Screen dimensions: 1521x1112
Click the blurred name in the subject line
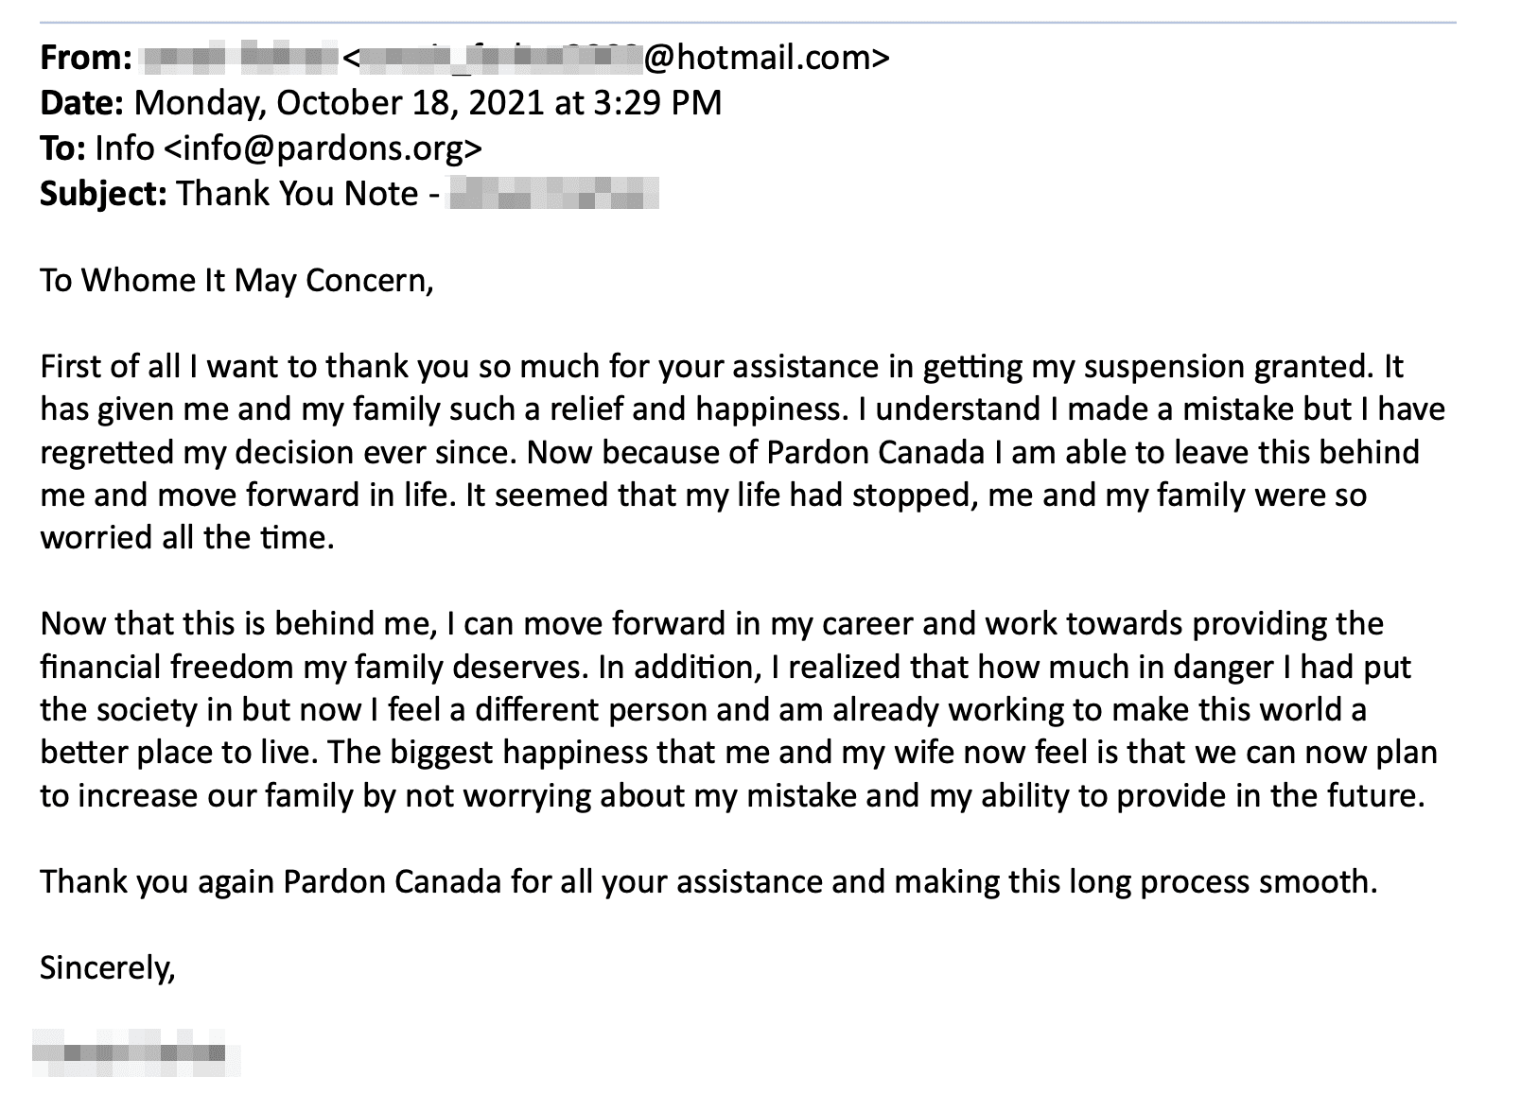(x=553, y=194)
